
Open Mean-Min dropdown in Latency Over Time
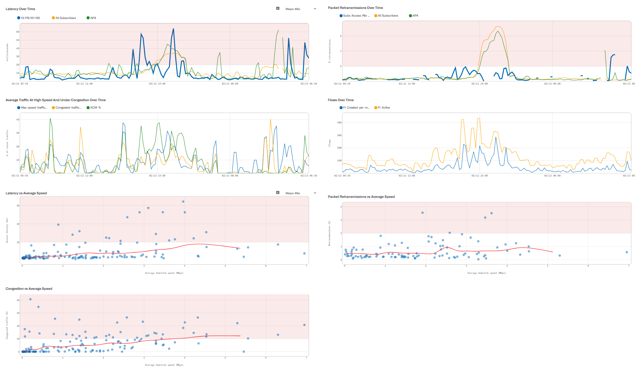[293, 9]
